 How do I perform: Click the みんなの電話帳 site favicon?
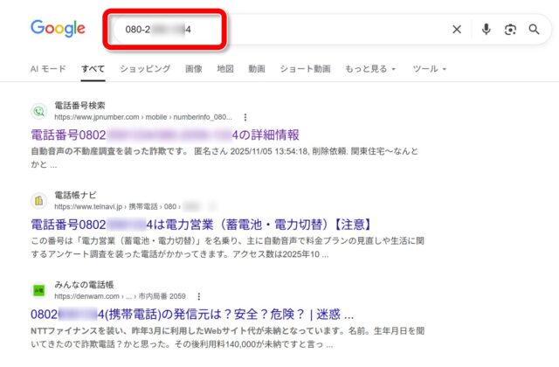(38, 289)
